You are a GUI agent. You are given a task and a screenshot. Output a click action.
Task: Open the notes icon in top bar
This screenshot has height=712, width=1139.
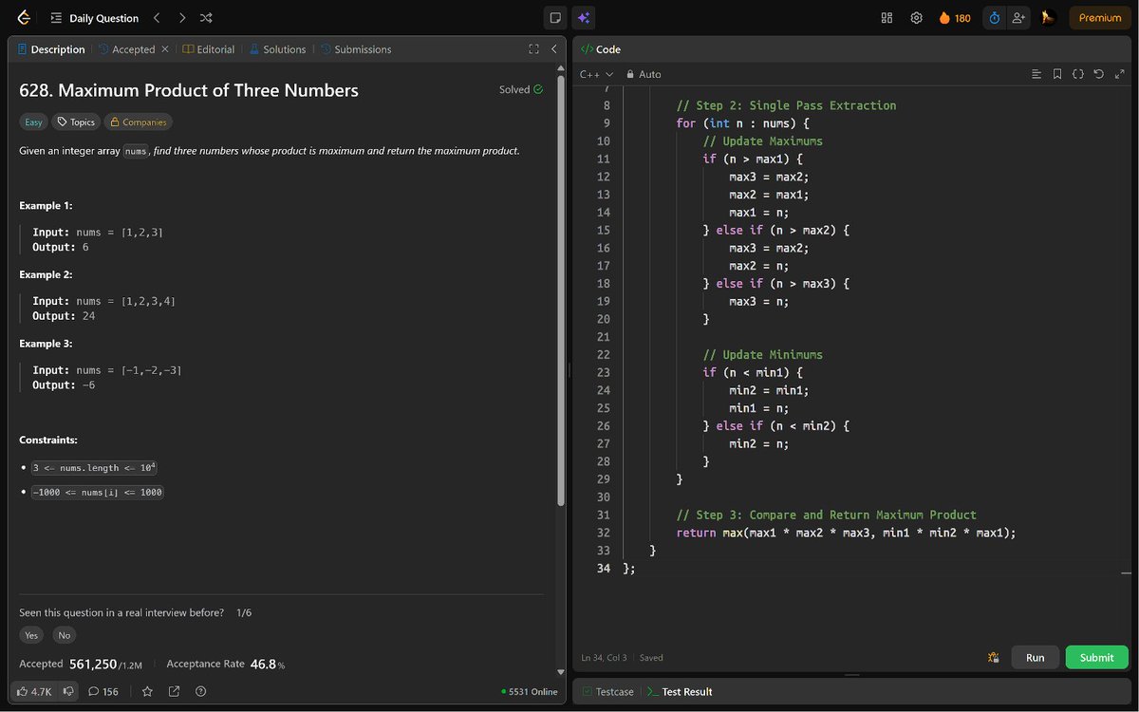click(555, 18)
